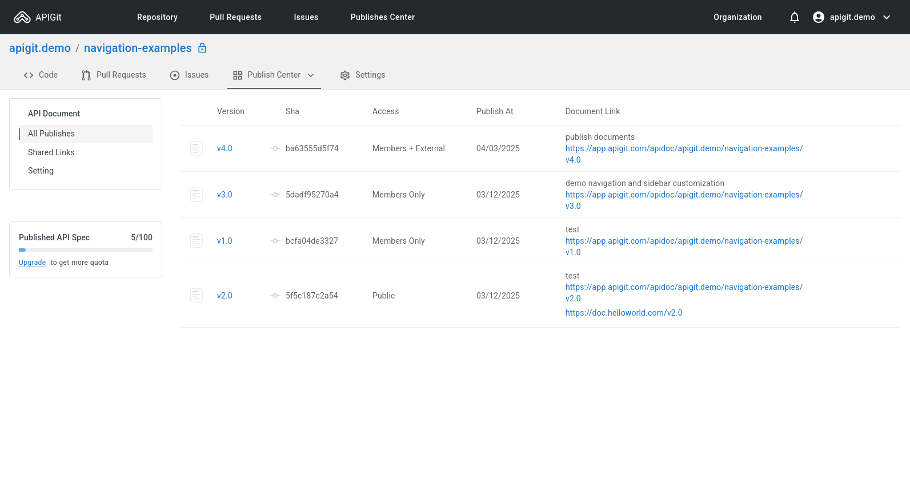Open the v1.0 apidoc document URL
The height and width of the screenshot is (496, 910).
click(684, 247)
